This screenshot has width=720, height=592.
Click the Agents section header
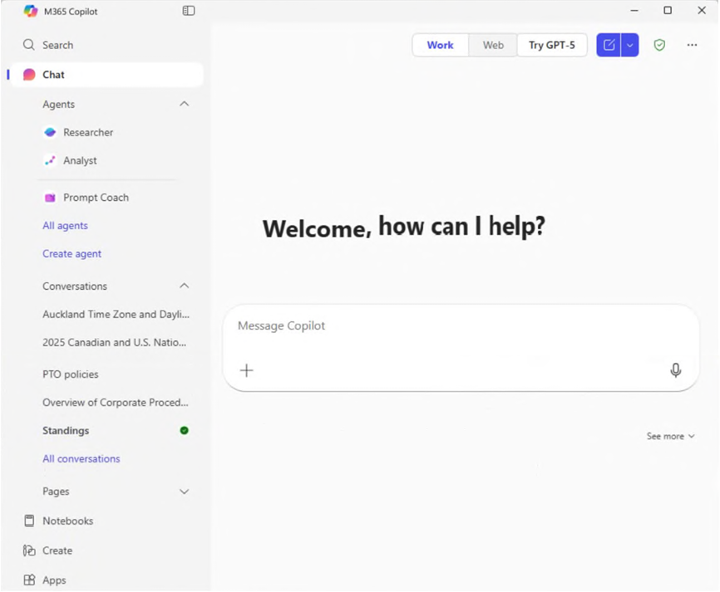click(58, 104)
